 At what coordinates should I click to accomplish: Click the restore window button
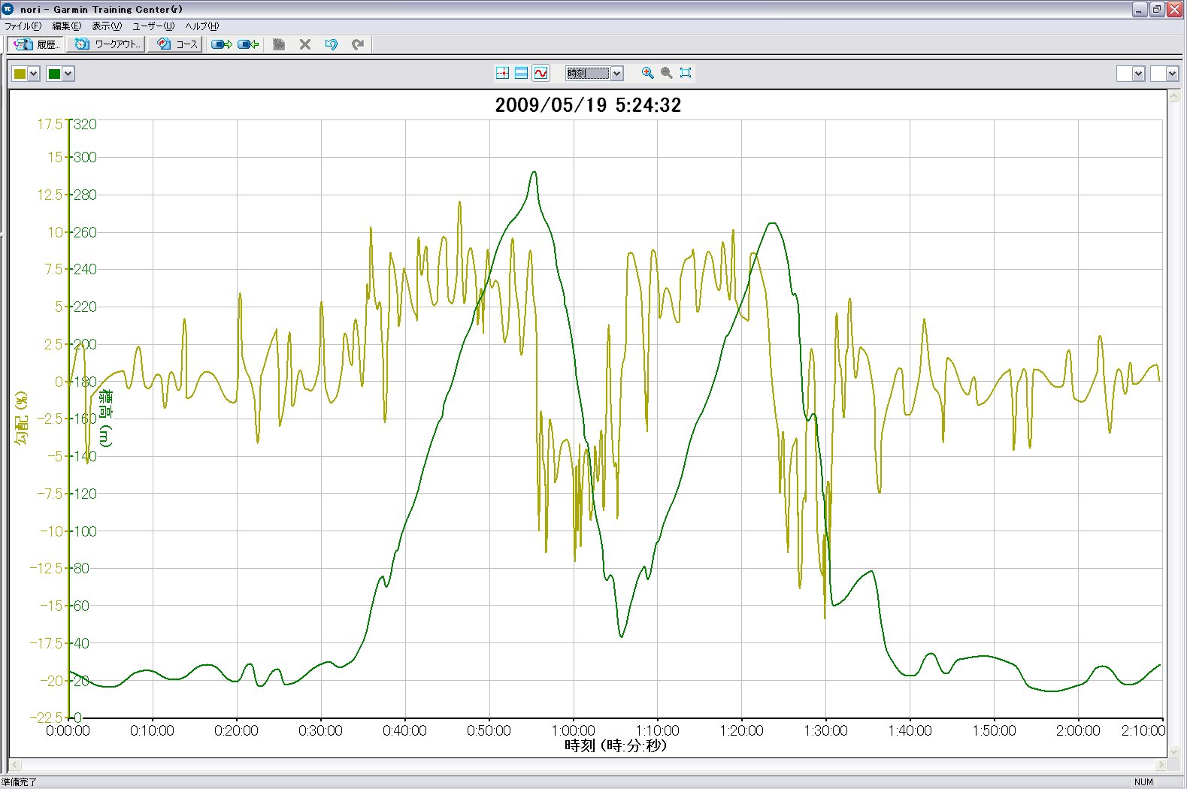1157,9
